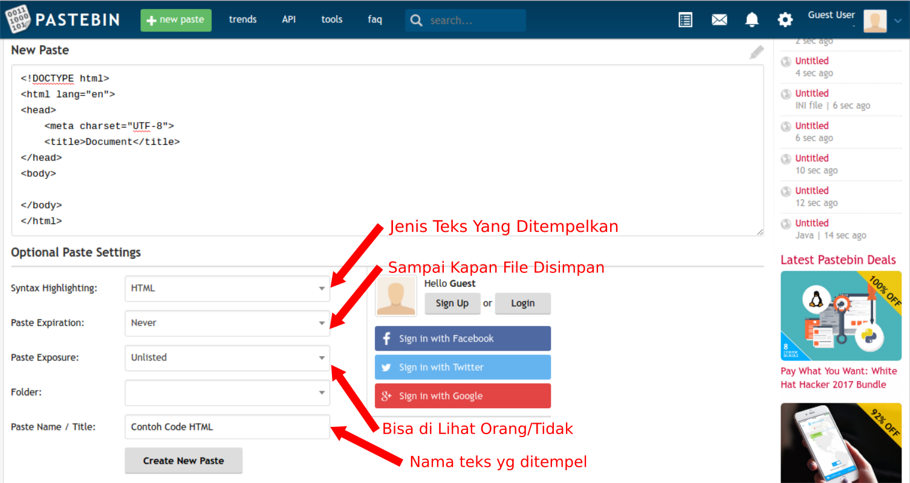Click the Latest Pastebin Deals heading
This screenshot has width=910, height=483.
point(838,260)
